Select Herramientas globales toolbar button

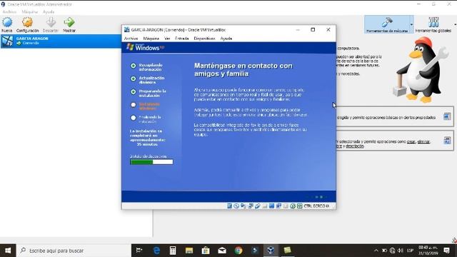click(x=433, y=24)
